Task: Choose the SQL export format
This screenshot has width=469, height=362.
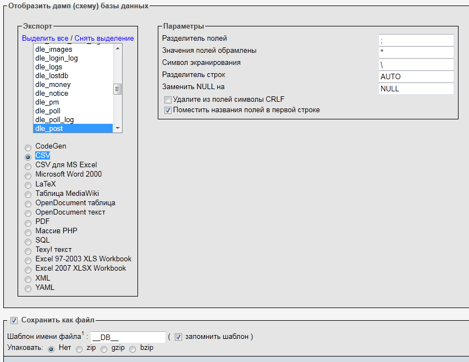Action: [28, 241]
